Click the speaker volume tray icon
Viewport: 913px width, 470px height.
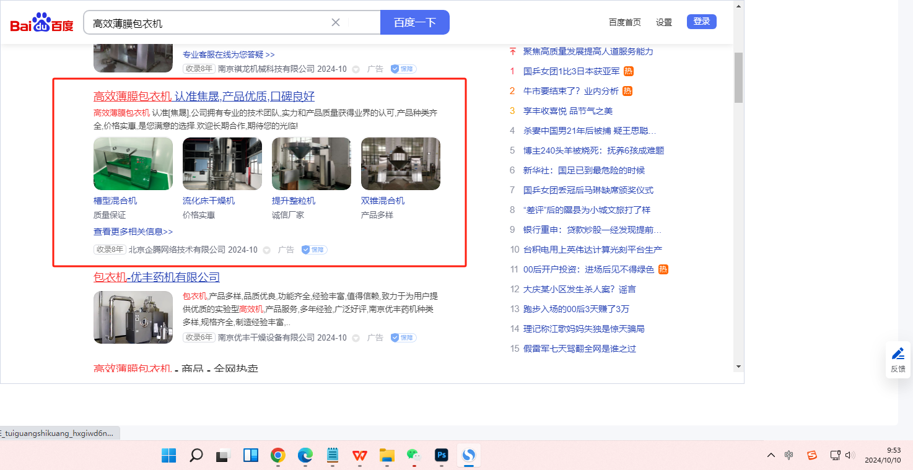pos(850,455)
